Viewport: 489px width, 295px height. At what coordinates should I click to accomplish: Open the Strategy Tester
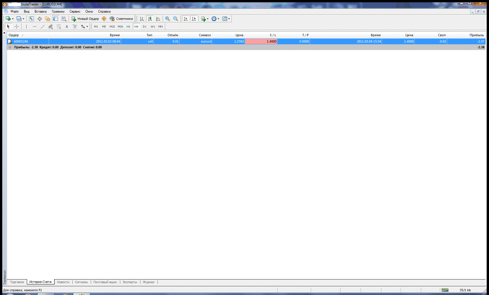coord(64,19)
